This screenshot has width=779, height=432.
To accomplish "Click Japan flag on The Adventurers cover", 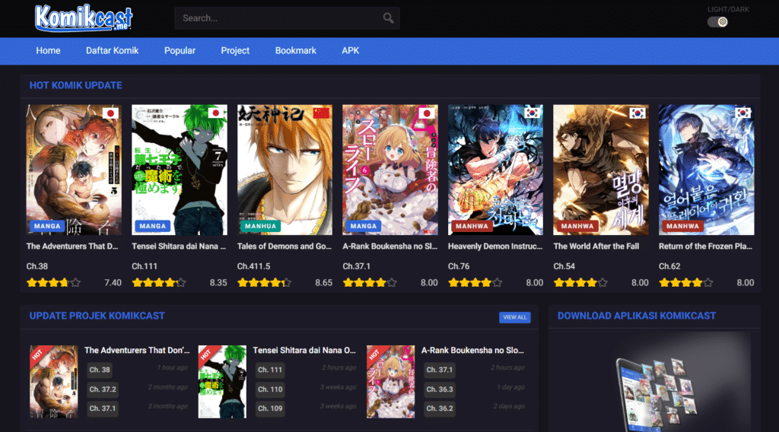I will (110, 113).
